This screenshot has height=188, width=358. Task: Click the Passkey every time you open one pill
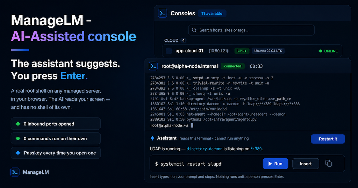(56, 153)
